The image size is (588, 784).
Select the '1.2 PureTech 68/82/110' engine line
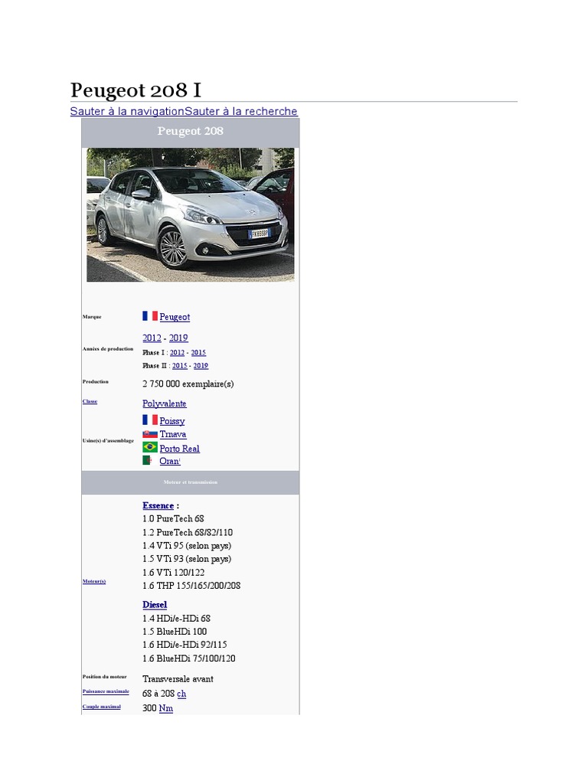[x=188, y=532]
